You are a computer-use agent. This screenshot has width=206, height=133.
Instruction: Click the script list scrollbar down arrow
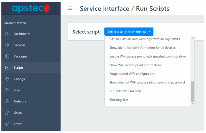pyautogui.click(x=192, y=104)
